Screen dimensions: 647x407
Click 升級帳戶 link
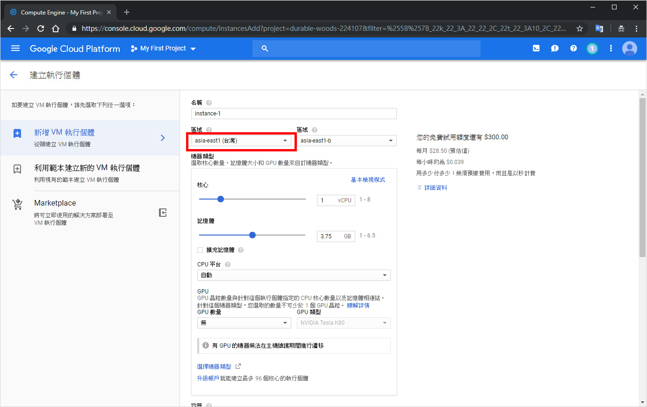point(208,378)
